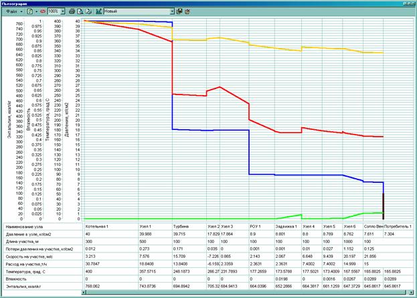Click the save diskette icon
The image size is (417, 298).
click(x=179, y=12)
